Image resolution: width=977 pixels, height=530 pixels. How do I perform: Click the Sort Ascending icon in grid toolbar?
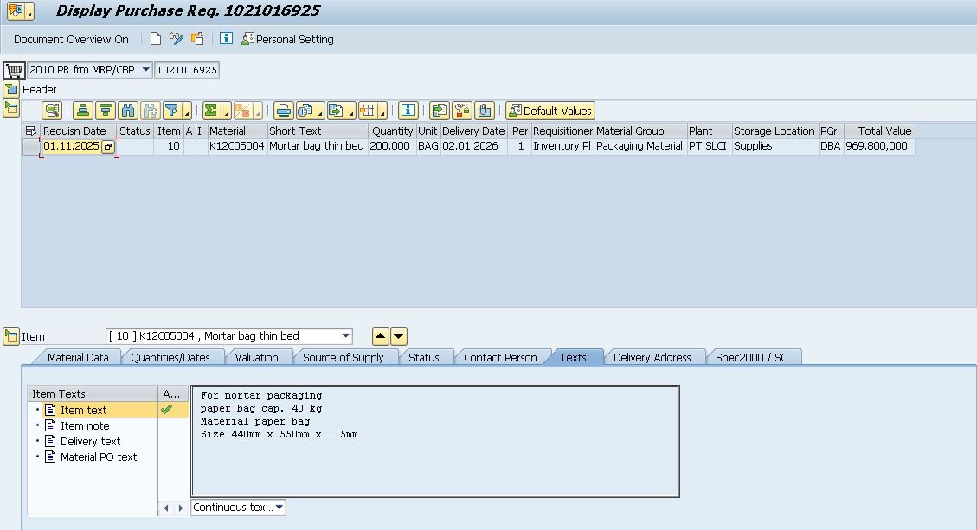coord(82,111)
